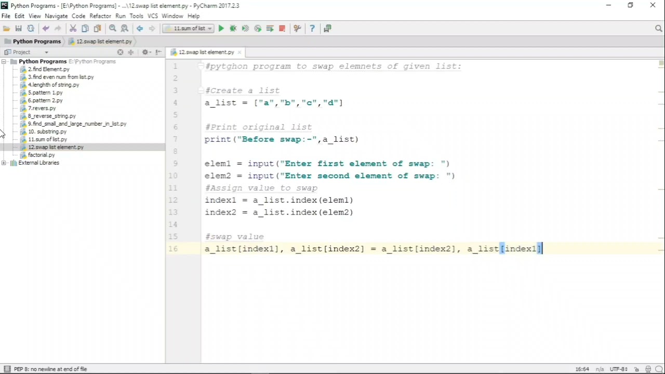
Task: Open the Navigate menu
Action: pos(56,16)
